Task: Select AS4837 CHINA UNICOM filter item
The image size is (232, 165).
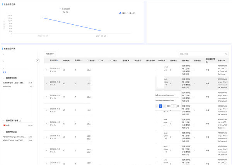Action: coord(14,140)
